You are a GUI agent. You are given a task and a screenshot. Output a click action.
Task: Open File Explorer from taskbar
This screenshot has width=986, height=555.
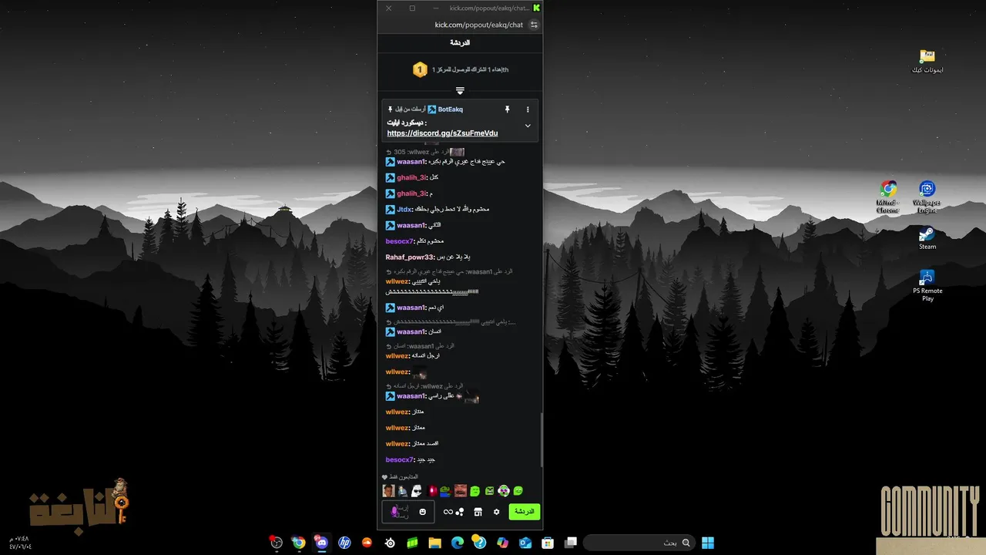435,543
